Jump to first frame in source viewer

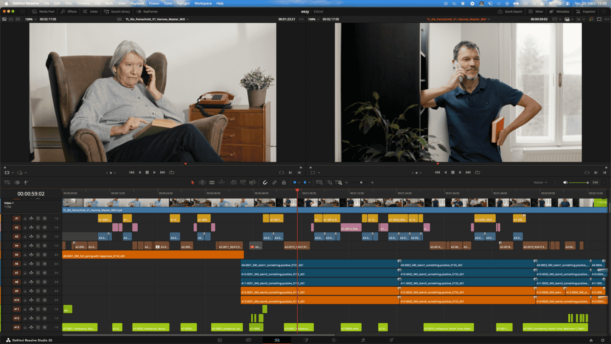(x=132, y=172)
